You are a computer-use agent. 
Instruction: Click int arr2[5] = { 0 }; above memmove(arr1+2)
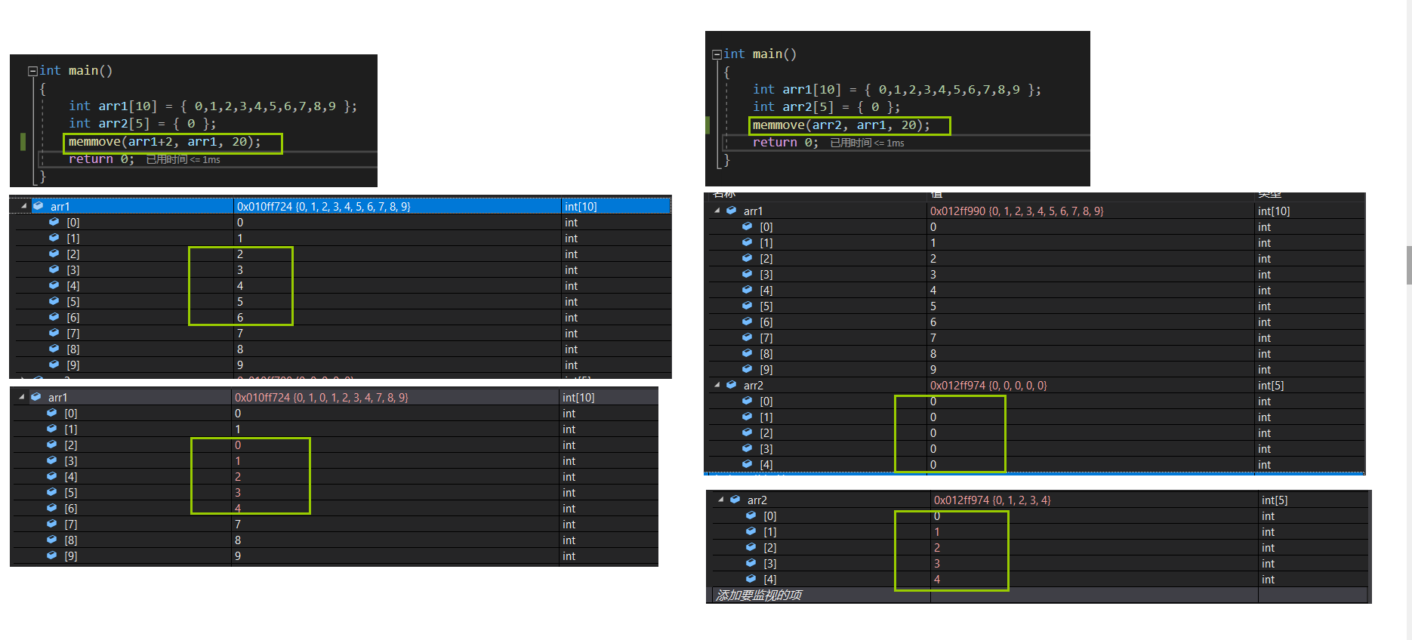pyautogui.click(x=143, y=124)
